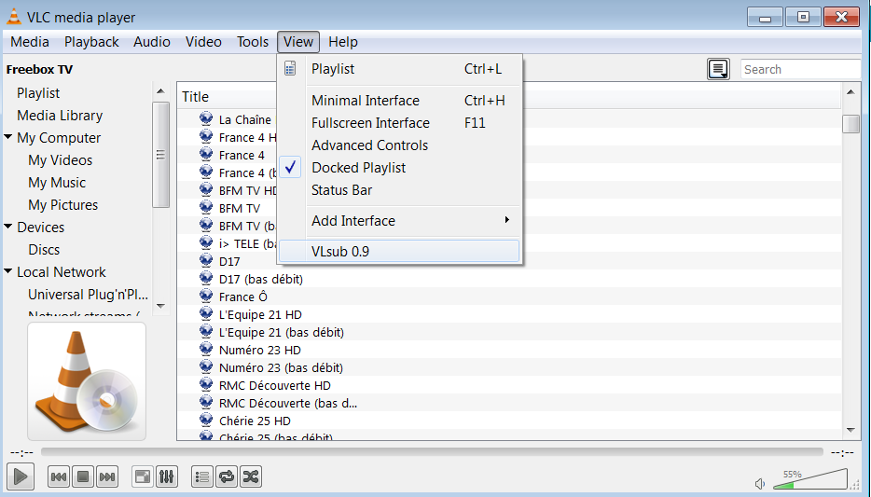Click globe icon beside L'Equipe 21 HD
This screenshot has width=871, height=497.
coord(206,313)
